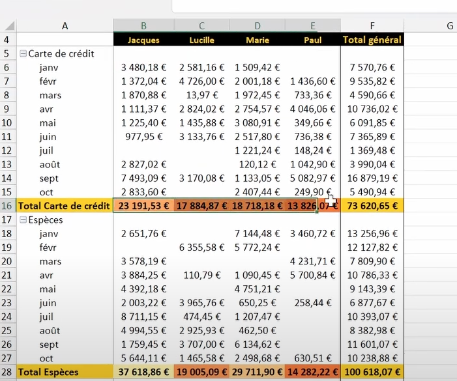Select cell with 14 282,22 €
457x381 pixels.
pos(313,372)
